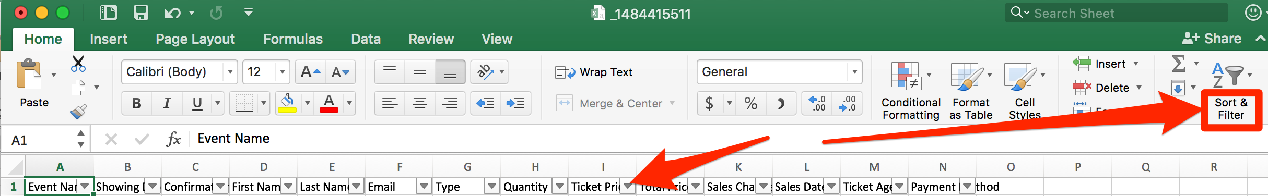Click the Decrease Indent icon
The image size is (1268, 196).
[x=486, y=103]
